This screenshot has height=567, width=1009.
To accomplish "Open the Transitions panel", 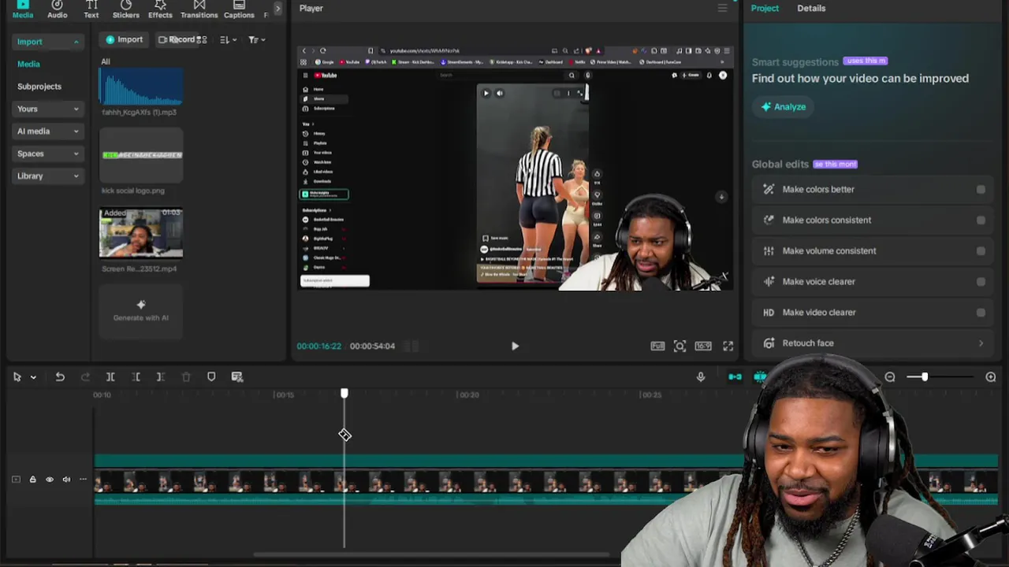I will (199, 10).
